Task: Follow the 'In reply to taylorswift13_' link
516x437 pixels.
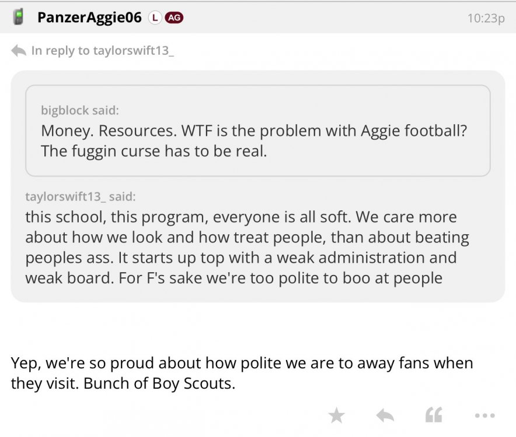Action: coord(103,51)
